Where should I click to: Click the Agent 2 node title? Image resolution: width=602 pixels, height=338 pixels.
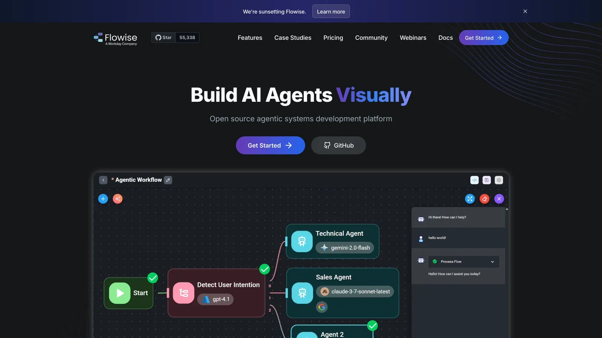click(332, 334)
